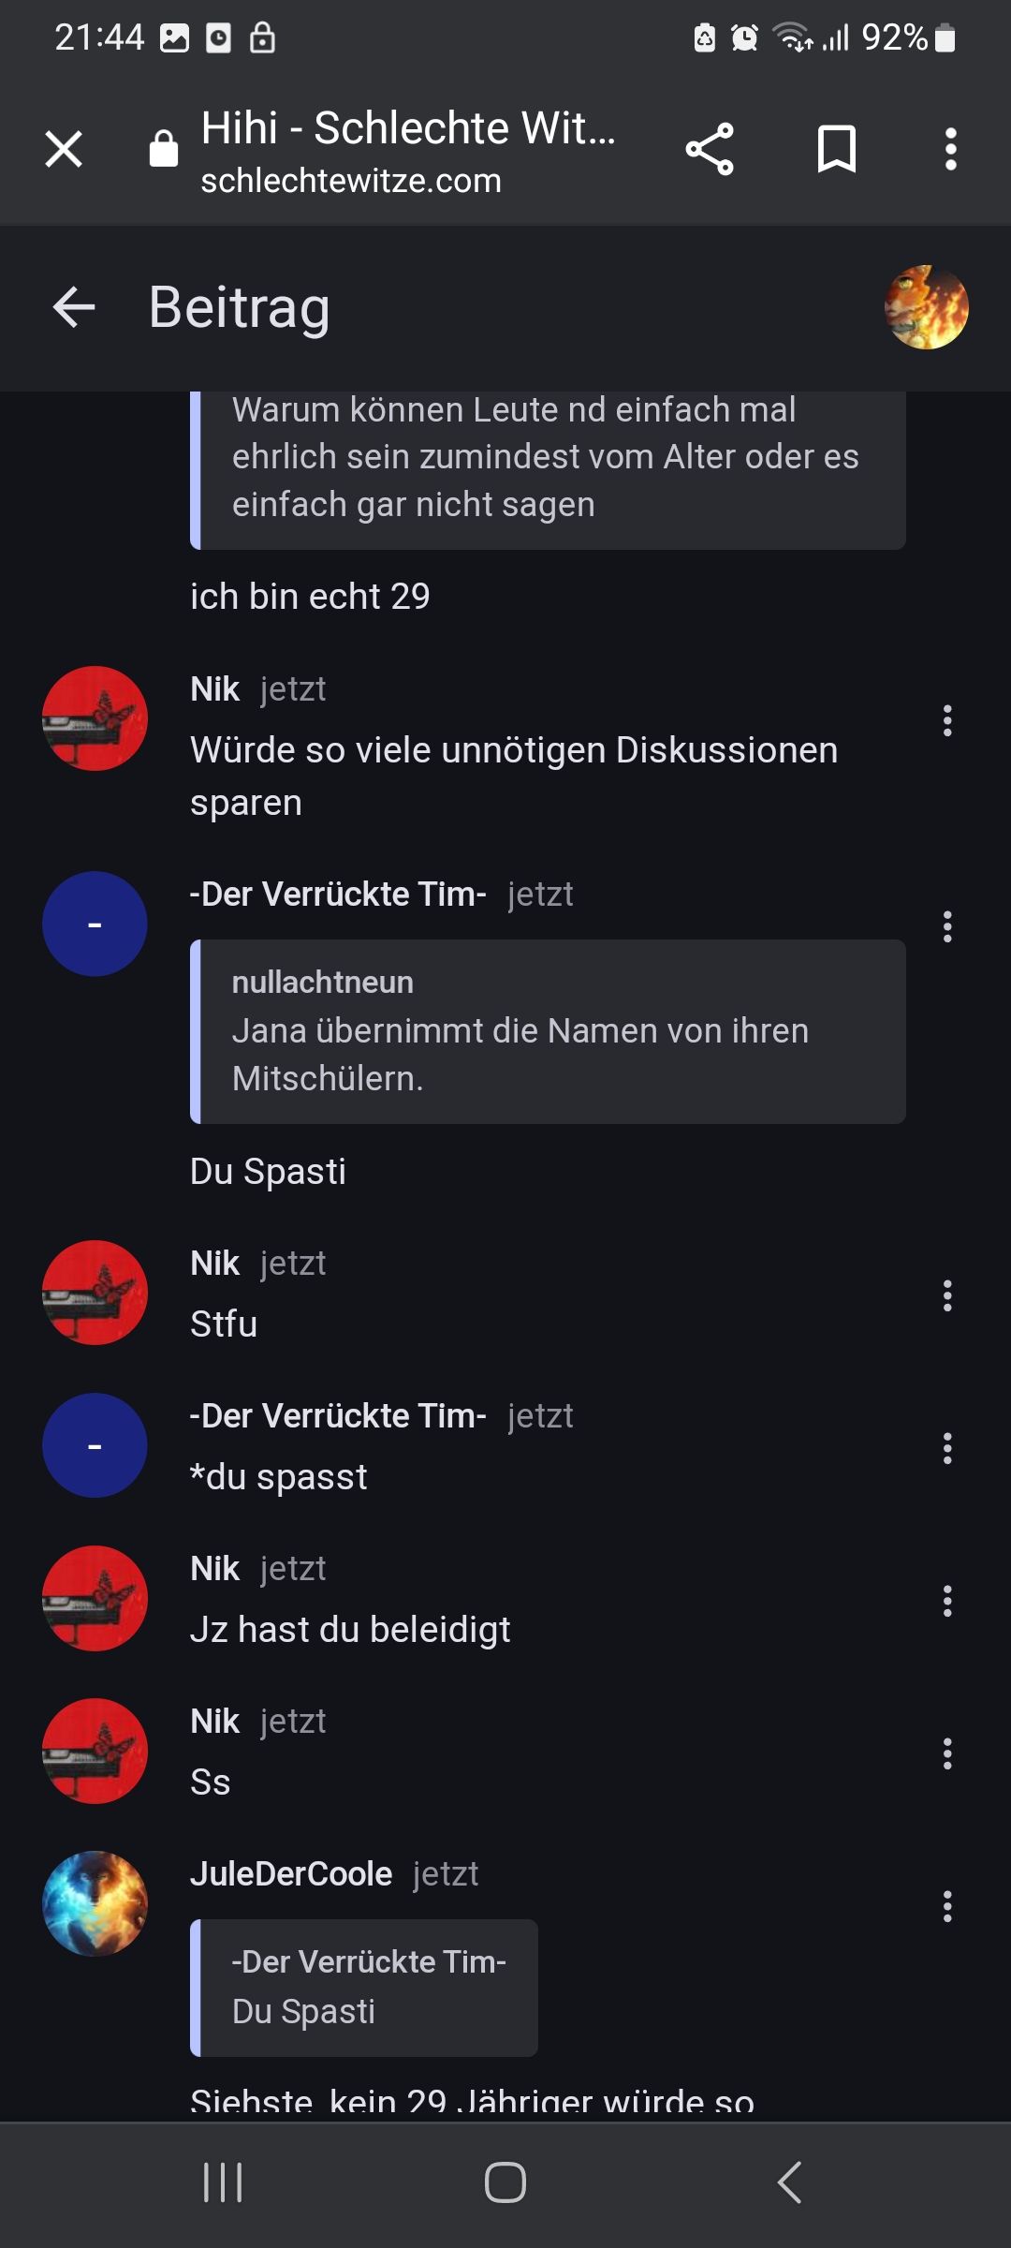1011x2248 pixels.
Task: Open the browser overflow menu
Action: [x=950, y=149]
